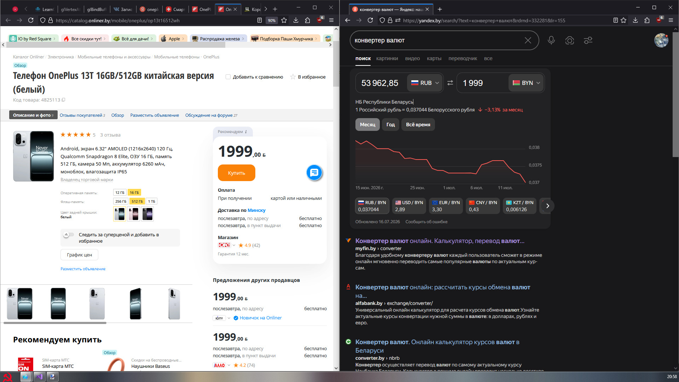
Task: Change delivery city link 'Минску'
Action: pyautogui.click(x=256, y=210)
